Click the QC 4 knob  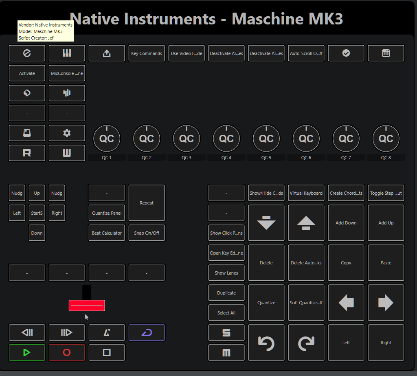click(226, 139)
